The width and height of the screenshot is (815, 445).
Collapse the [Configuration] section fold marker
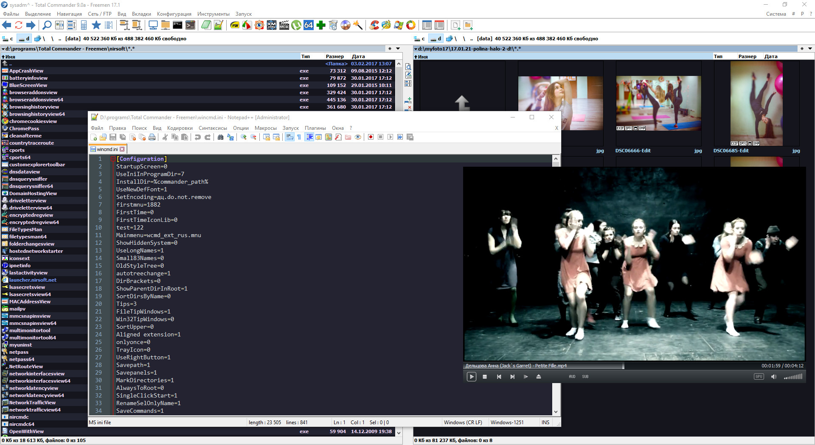113,159
